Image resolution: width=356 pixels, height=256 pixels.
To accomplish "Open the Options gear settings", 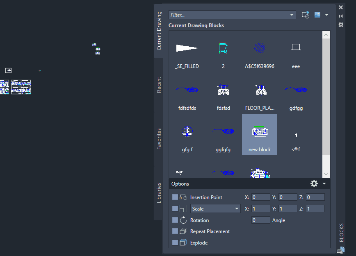I will (x=314, y=184).
